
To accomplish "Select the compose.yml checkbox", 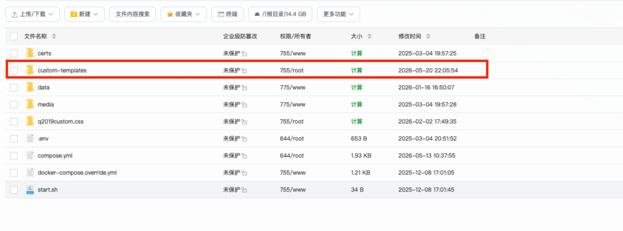I will pyautogui.click(x=14, y=156).
